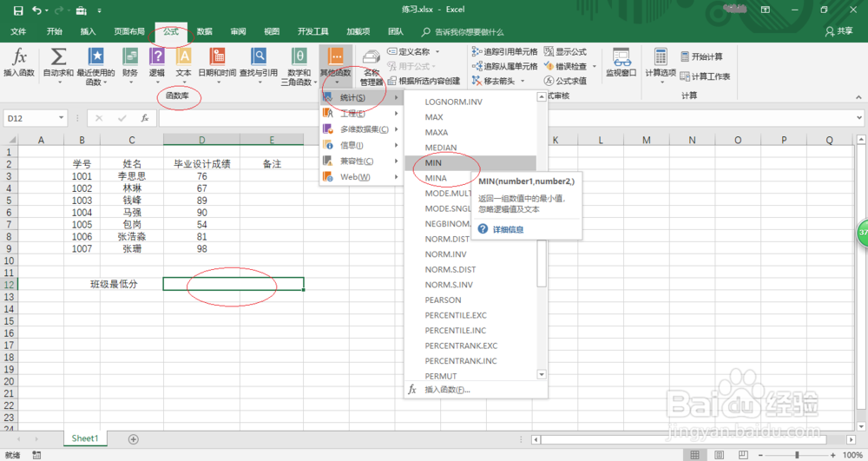Open Insert Function fx in ribbon
The height and width of the screenshot is (461, 868).
[x=19, y=62]
